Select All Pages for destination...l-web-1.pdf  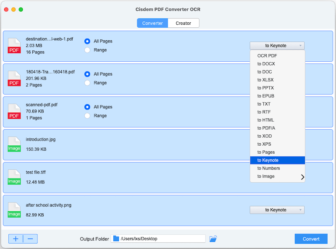87,41
